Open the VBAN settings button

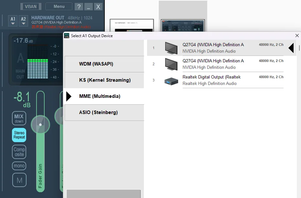[31, 6]
